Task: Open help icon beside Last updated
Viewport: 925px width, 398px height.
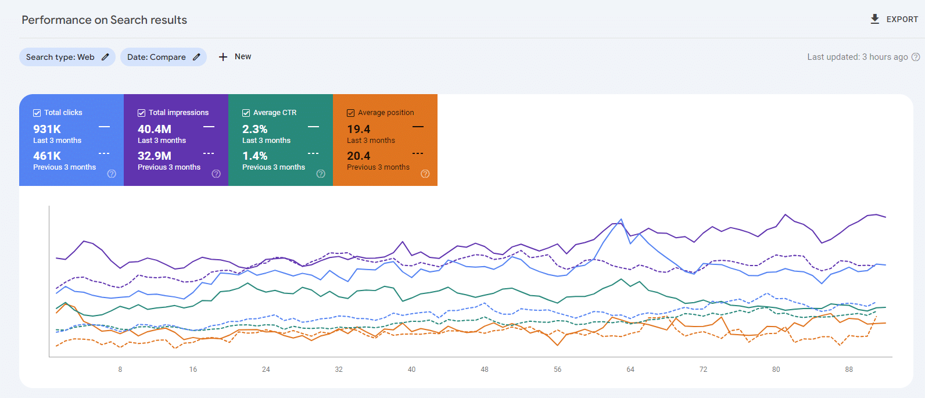Action: [916, 57]
